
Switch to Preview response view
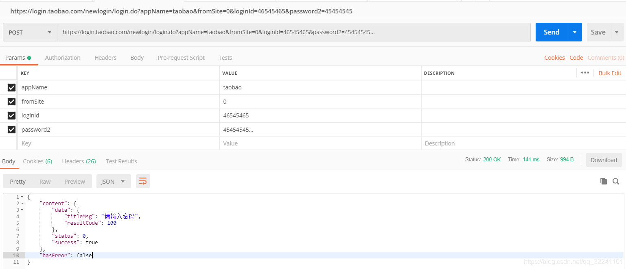pyautogui.click(x=74, y=181)
